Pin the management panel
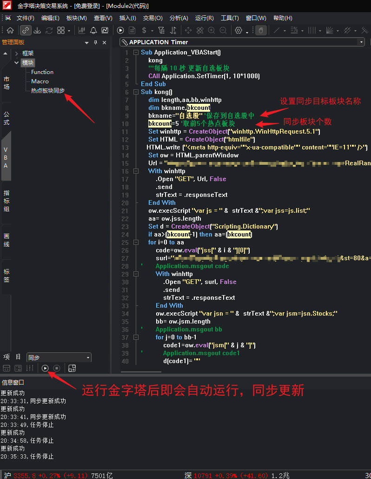This screenshot has width=371, height=479. 96,42
